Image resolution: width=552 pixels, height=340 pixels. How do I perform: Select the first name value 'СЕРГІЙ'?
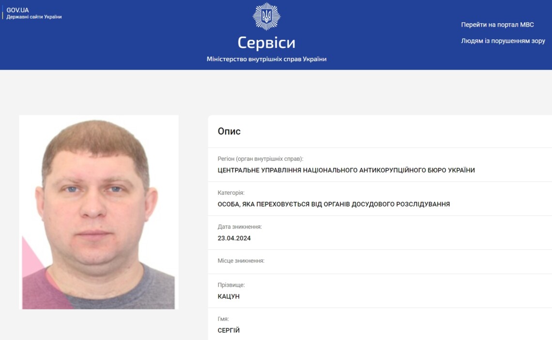pos(229,330)
